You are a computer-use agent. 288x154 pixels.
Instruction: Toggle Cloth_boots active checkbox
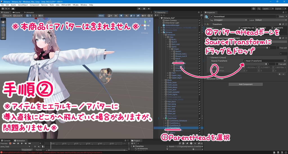[199, 85]
